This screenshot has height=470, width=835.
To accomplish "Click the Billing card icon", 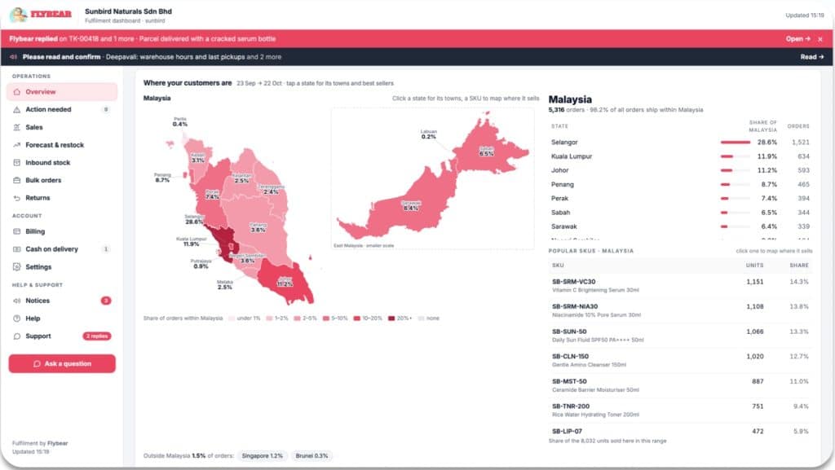I will point(16,231).
